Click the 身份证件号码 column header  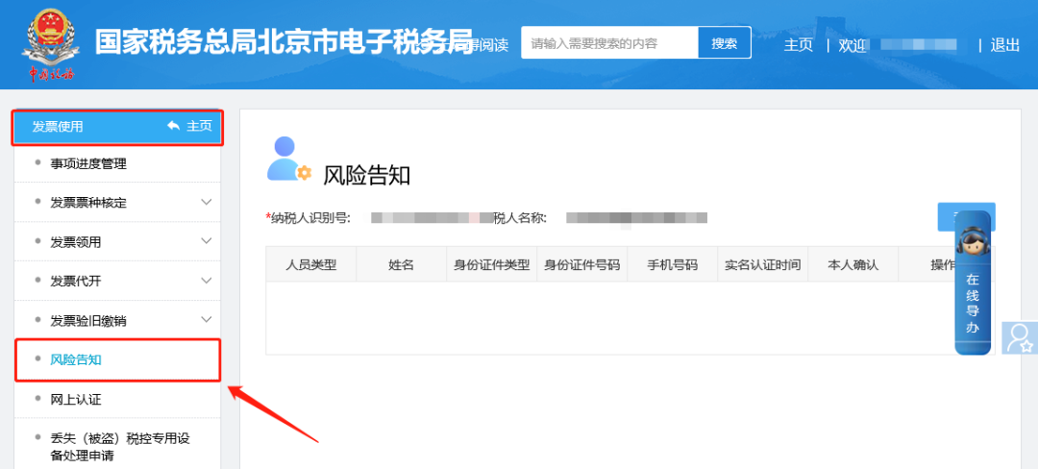click(581, 264)
